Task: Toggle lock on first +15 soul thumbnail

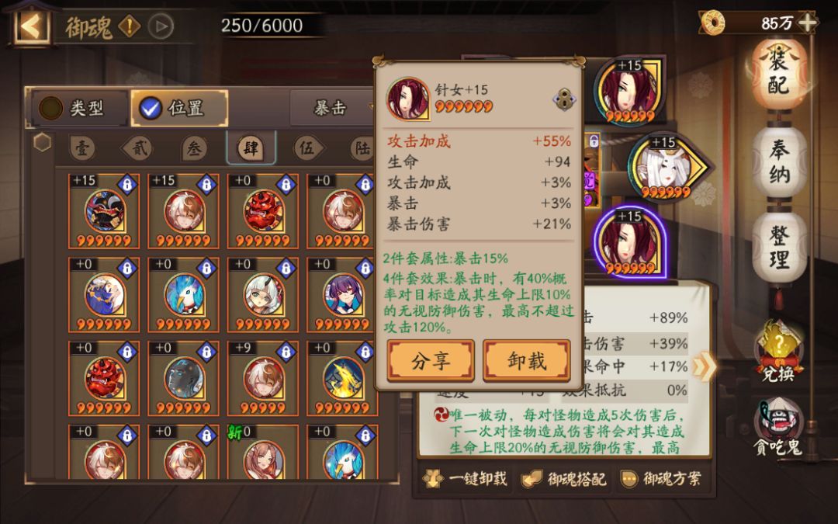Action: click(126, 185)
